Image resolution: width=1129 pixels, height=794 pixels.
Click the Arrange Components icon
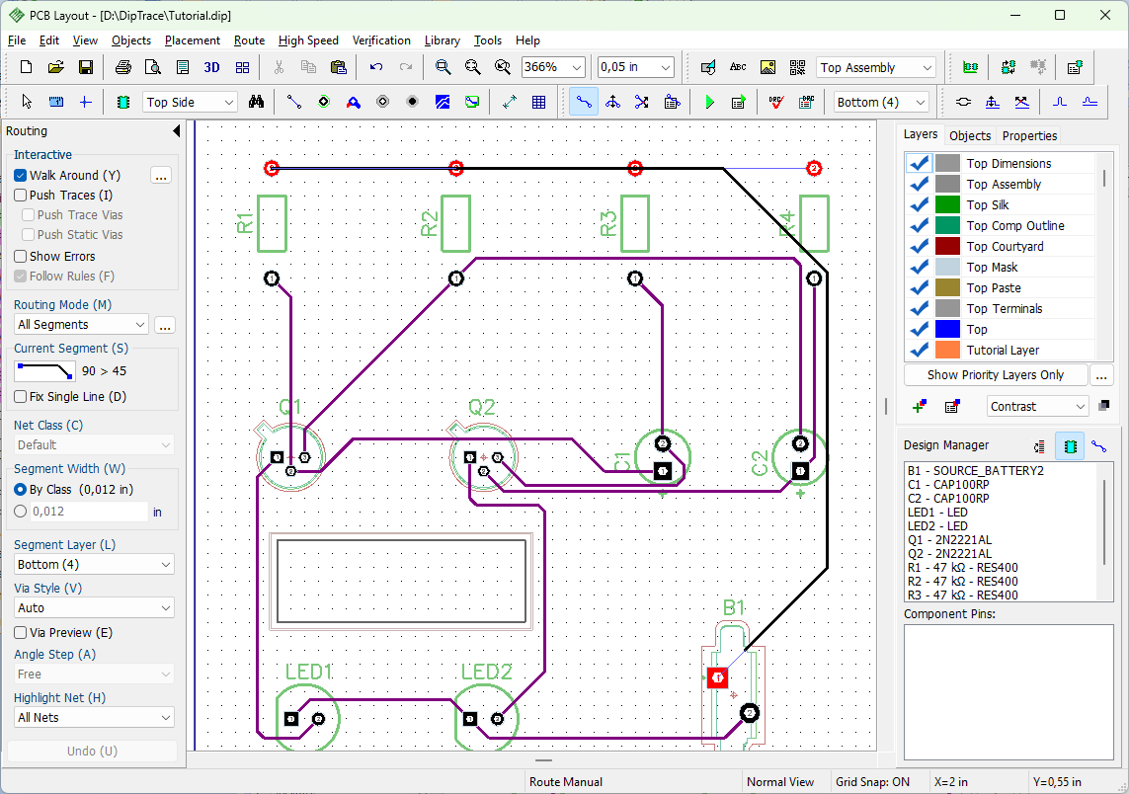click(x=970, y=67)
